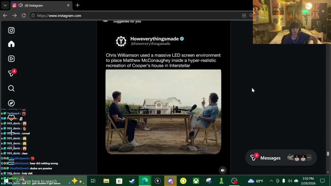331x186 pixels.
Task: Switch to Microsoft Edge in taskbar
Action: [145, 181]
